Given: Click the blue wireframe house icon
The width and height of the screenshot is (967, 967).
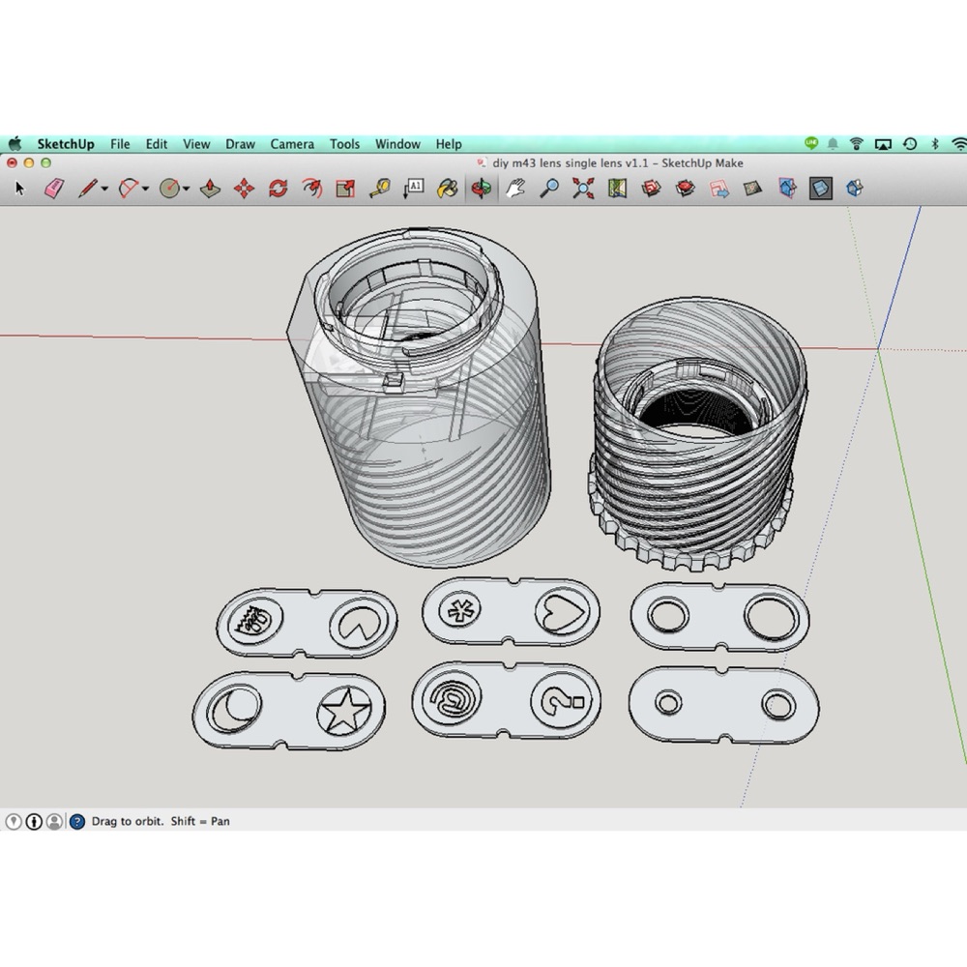Looking at the screenshot, I should pyautogui.click(x=854, y=189).
